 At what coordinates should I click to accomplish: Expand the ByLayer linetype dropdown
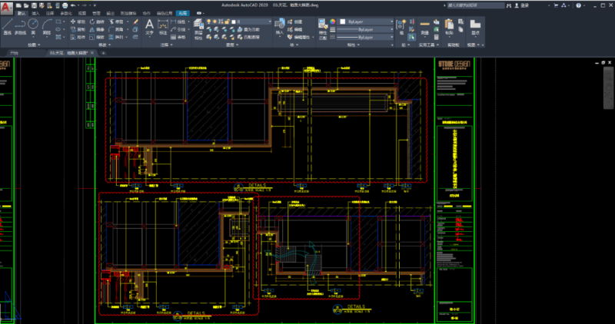(391, 37)
